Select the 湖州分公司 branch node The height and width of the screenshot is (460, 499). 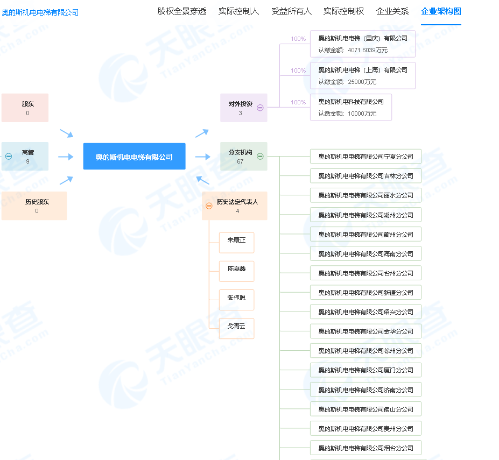click(x=366, y=215)
